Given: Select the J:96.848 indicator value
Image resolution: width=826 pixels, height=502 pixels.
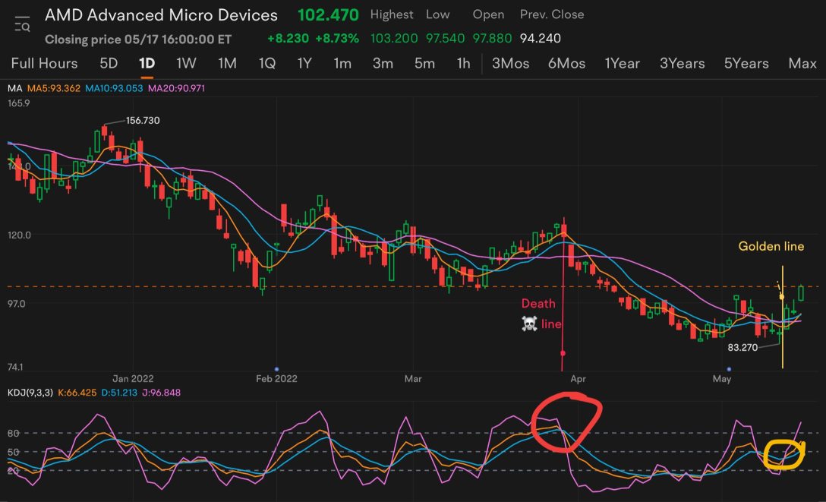Looking at the screenshot, I should click(x=161, y=393).
